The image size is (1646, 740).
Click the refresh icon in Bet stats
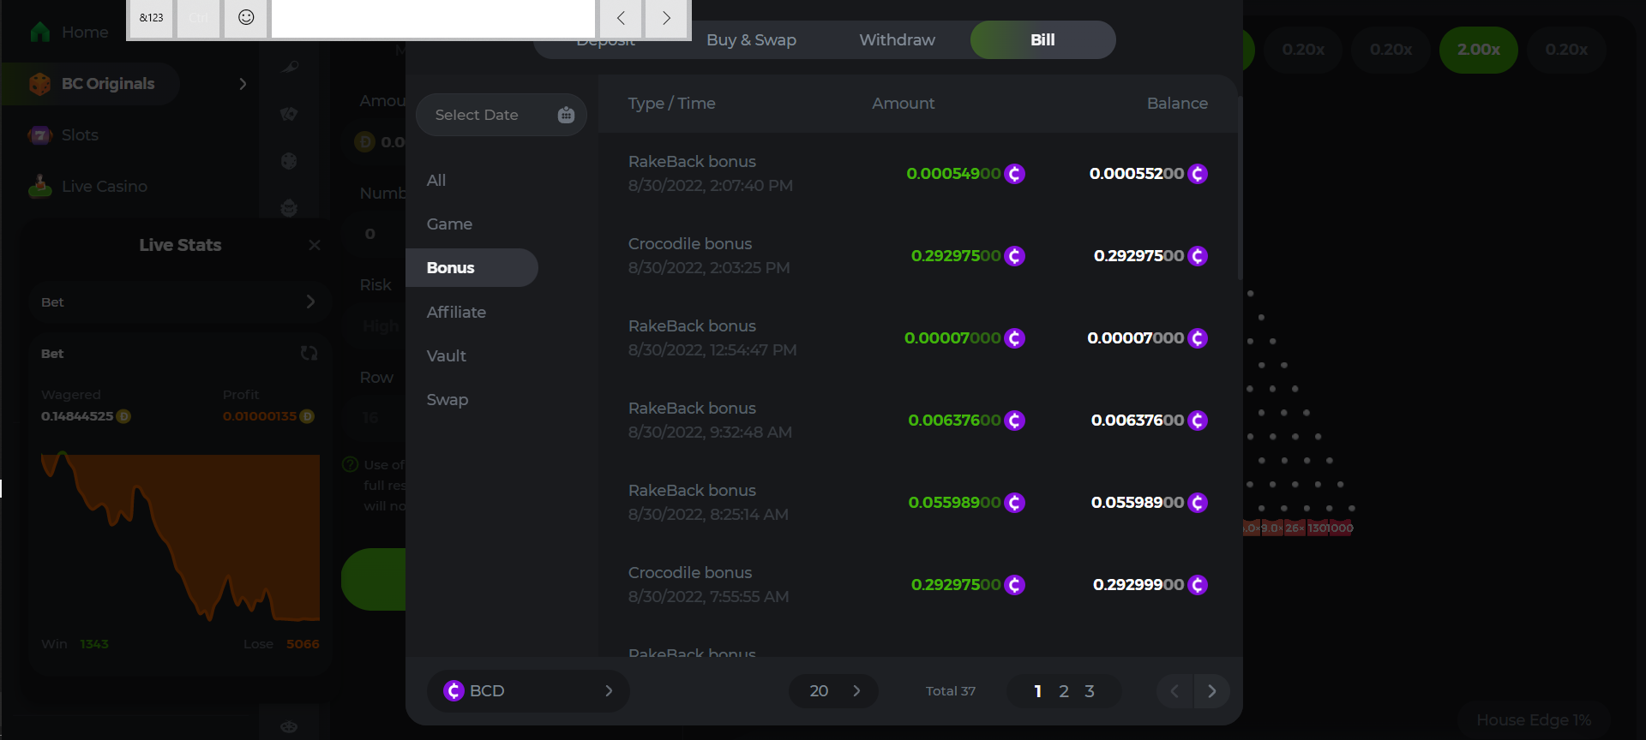309,353
